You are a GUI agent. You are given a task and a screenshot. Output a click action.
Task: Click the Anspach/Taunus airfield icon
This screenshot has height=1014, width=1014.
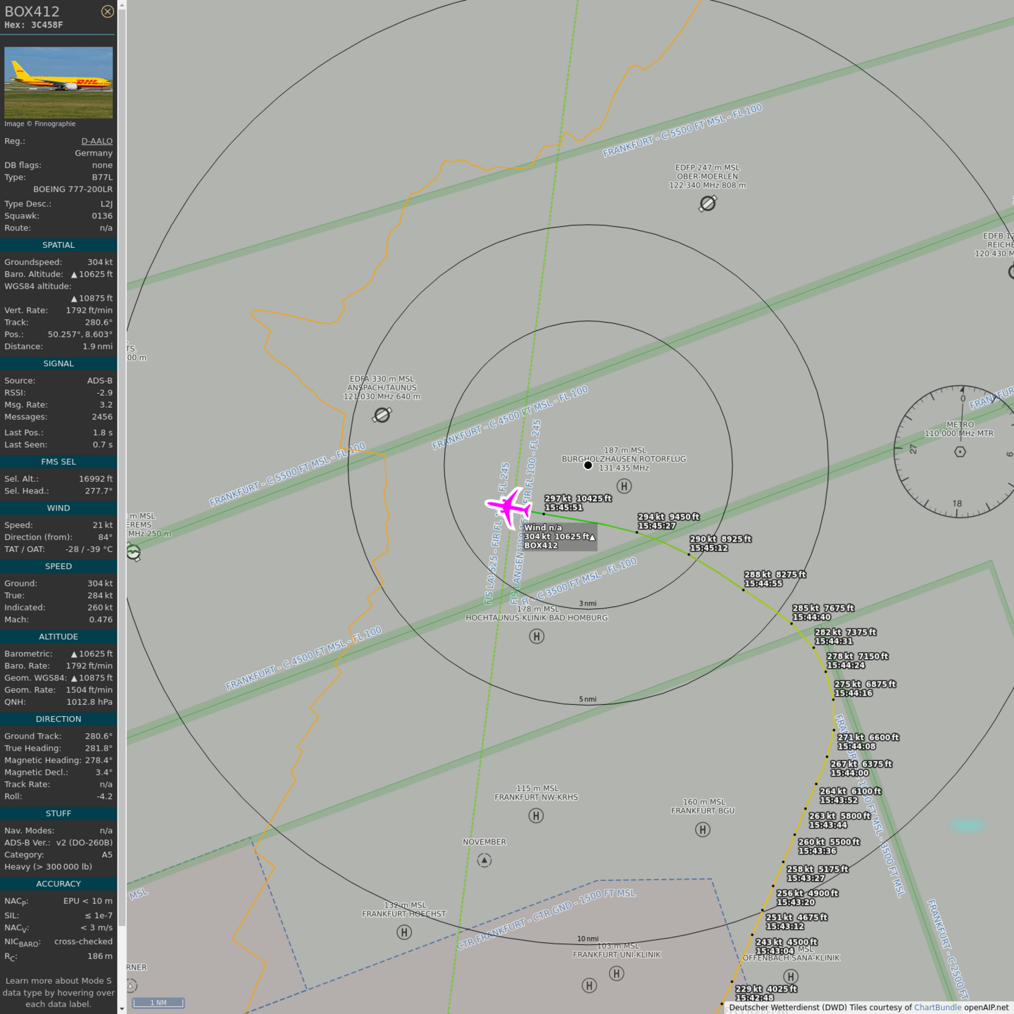382,415
